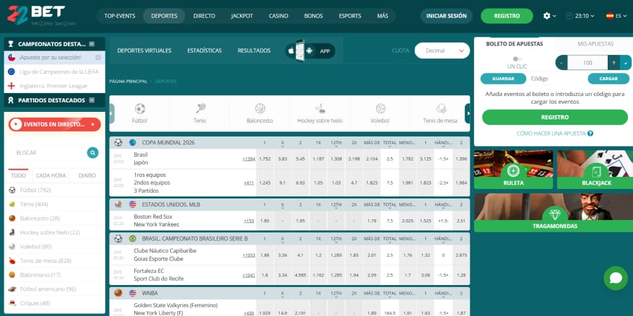Click the US flag icon in the MLB header
Screen dimensions: 633x316
coord(132,204)
